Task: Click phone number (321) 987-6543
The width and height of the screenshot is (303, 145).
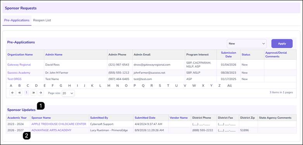Action: [119, 65]
